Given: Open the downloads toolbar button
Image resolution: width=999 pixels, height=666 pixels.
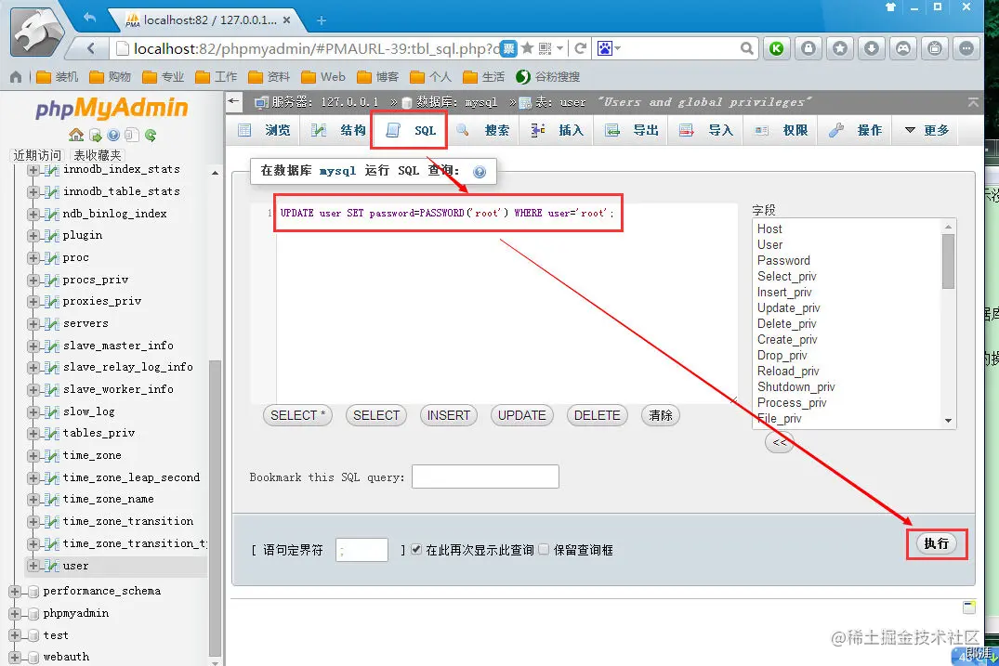Looking at the screenshot, I should click(x=872, y=48).
